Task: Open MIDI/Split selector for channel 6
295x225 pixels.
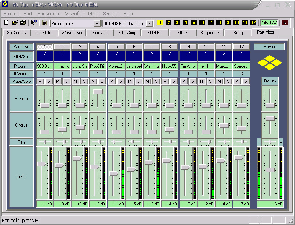Action: click(x=134, y=56)
